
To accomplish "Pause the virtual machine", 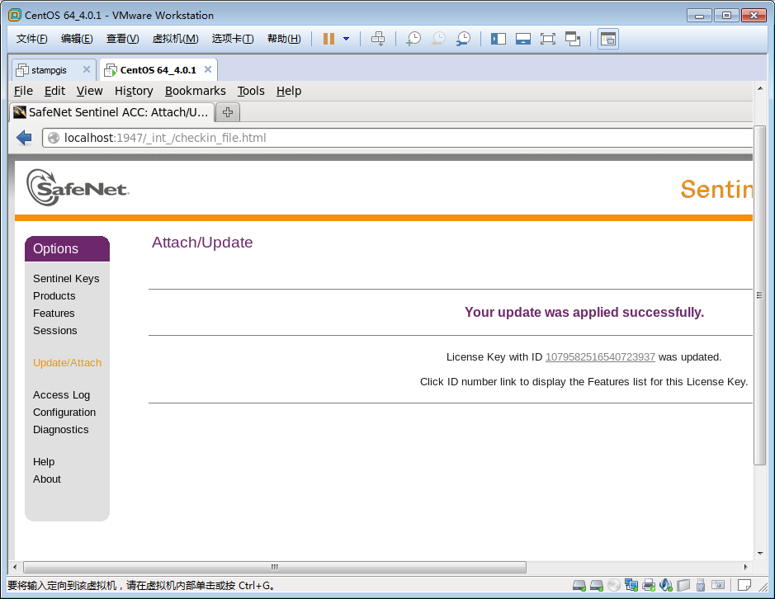I will pyautogui.click(x=328, y=39).
